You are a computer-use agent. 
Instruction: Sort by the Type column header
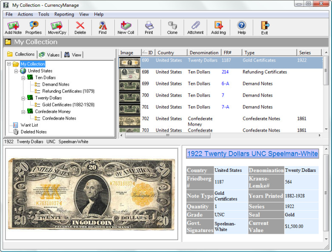(x=269, y=53)
